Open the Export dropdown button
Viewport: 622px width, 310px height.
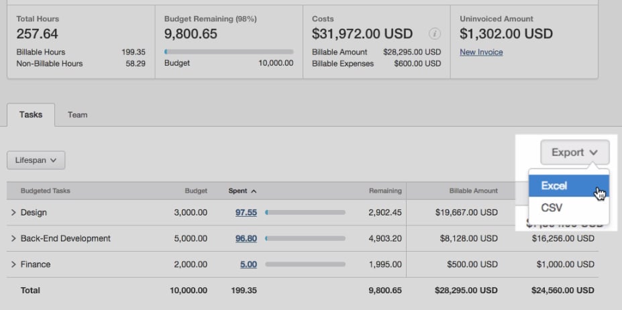tap(574, 152)
